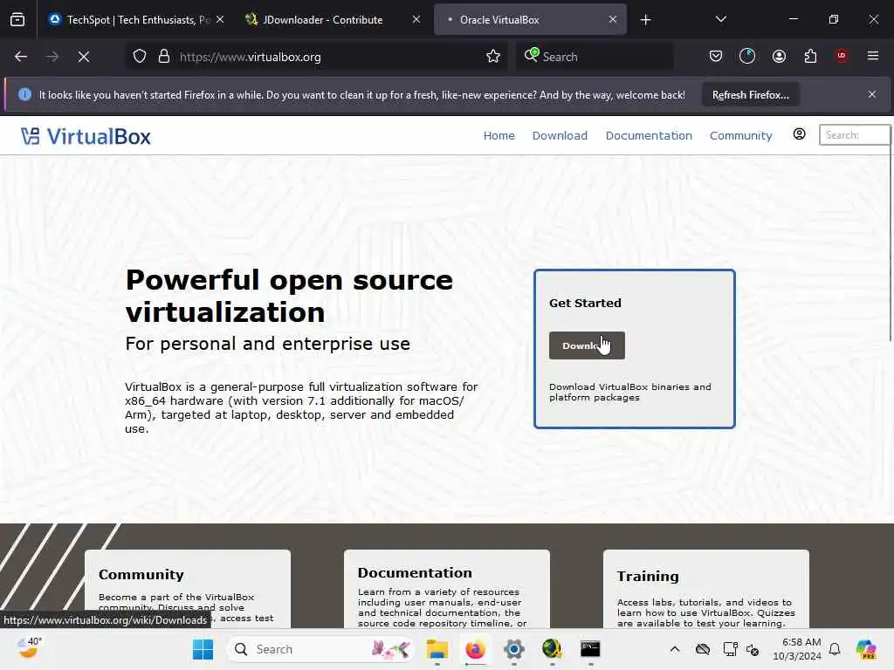The height and width of the screenshot is (670, 894).
Task: Open the OneDrive cloud tray icon
Action: [703, 649]
